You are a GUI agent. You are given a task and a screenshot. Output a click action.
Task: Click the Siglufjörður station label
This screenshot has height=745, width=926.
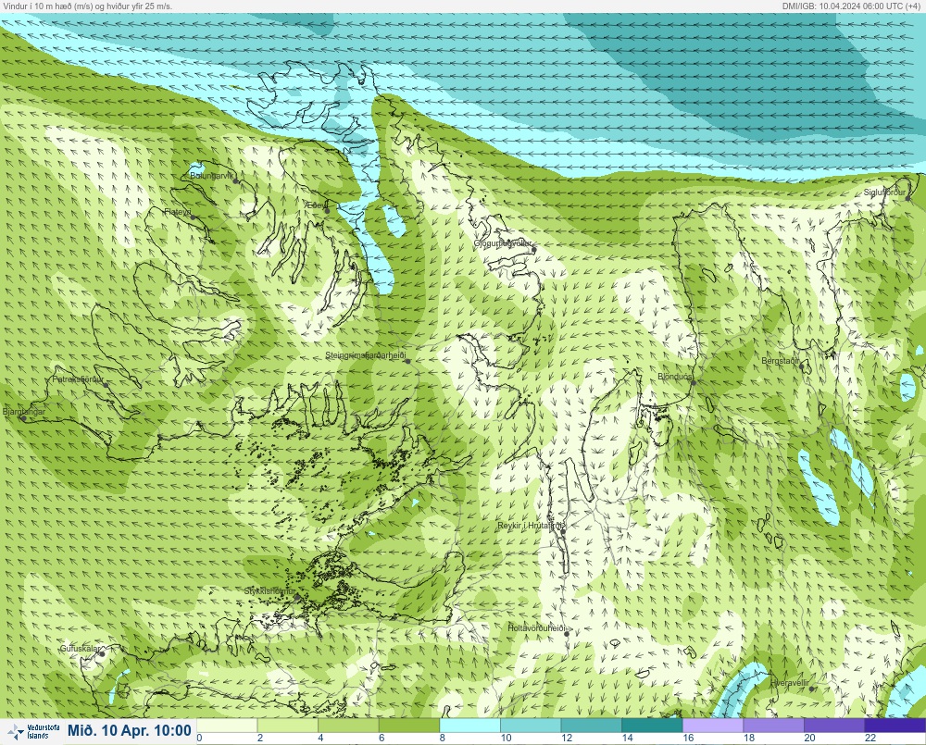(884, 192)
